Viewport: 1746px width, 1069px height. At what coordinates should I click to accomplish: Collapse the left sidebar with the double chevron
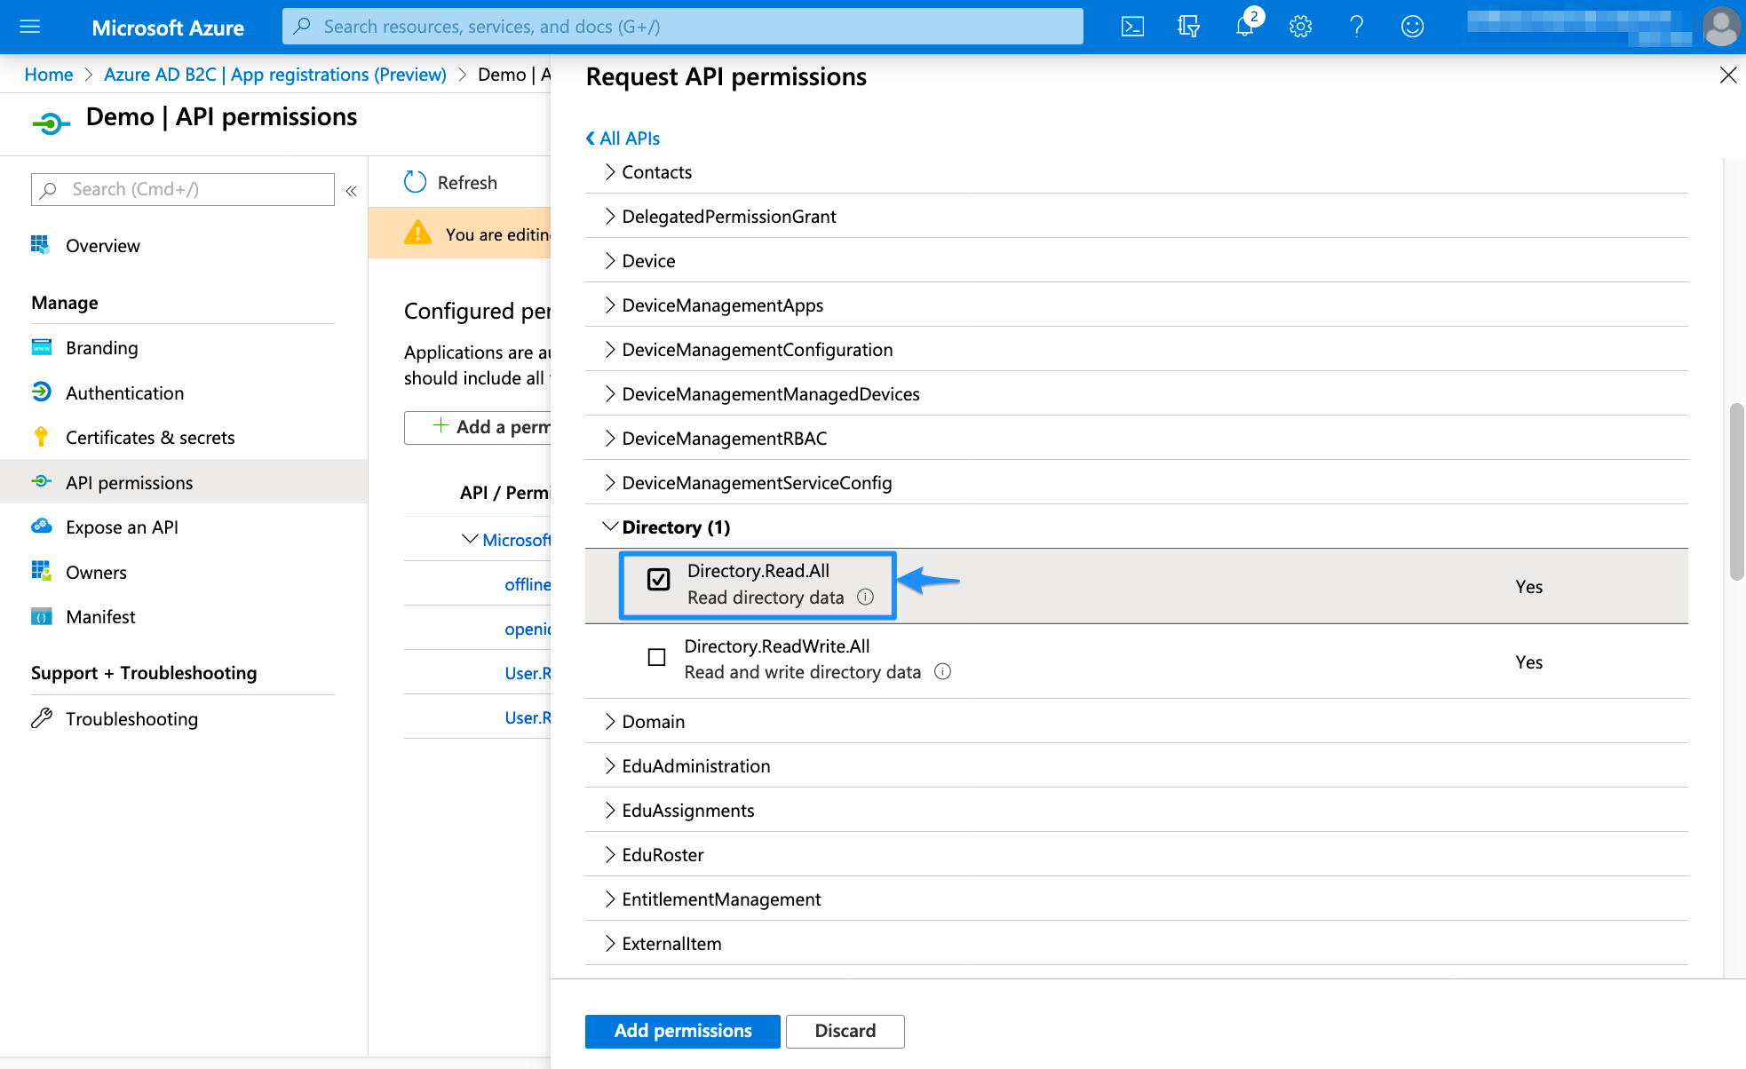[351, 190]
